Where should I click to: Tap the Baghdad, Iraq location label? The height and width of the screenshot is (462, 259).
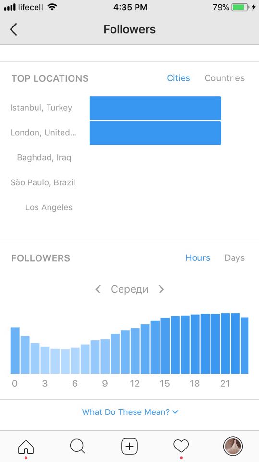(44, 158)
